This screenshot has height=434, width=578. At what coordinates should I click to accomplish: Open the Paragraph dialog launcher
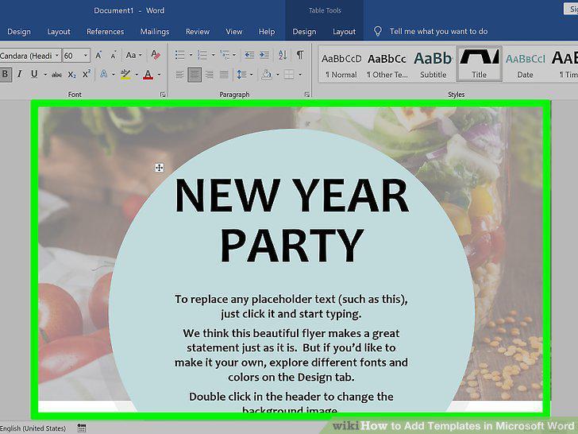pos(306,95)
